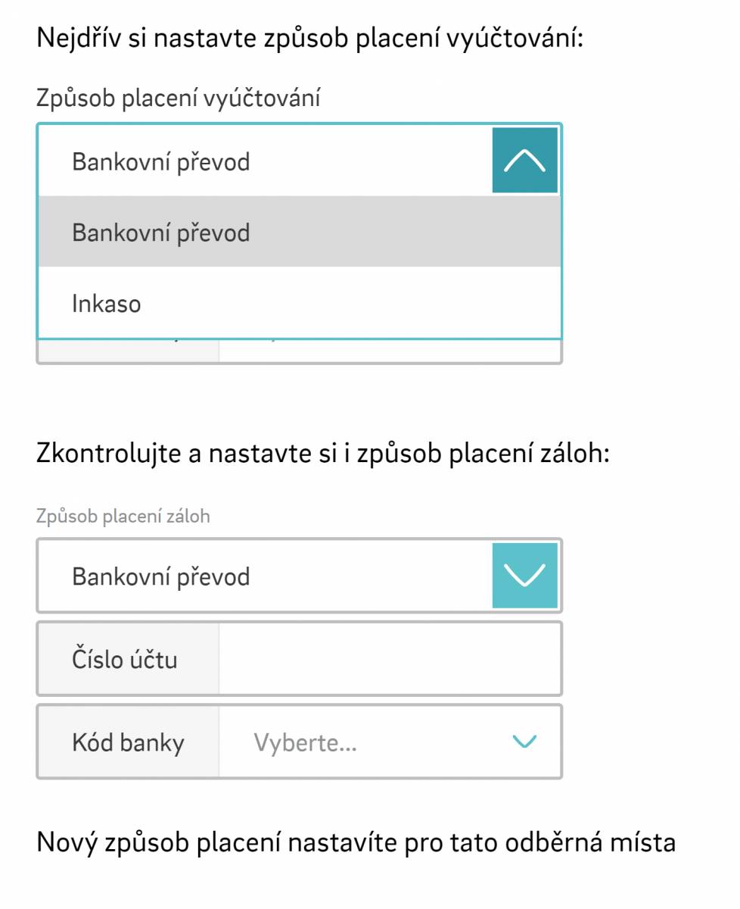
Task: Click the Vyberte... placeholder text
Action: [305, 743]
